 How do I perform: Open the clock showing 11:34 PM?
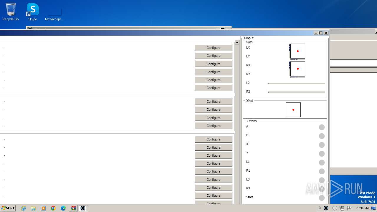click(362, 208)
